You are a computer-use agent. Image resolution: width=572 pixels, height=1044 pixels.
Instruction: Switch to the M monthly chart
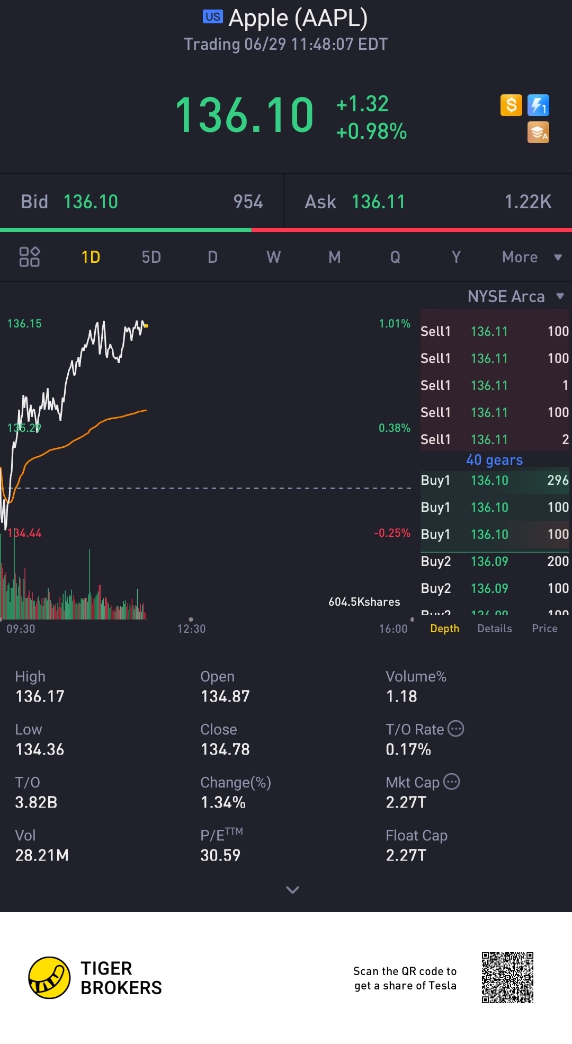pyautogui.click(x=334, y=257)
